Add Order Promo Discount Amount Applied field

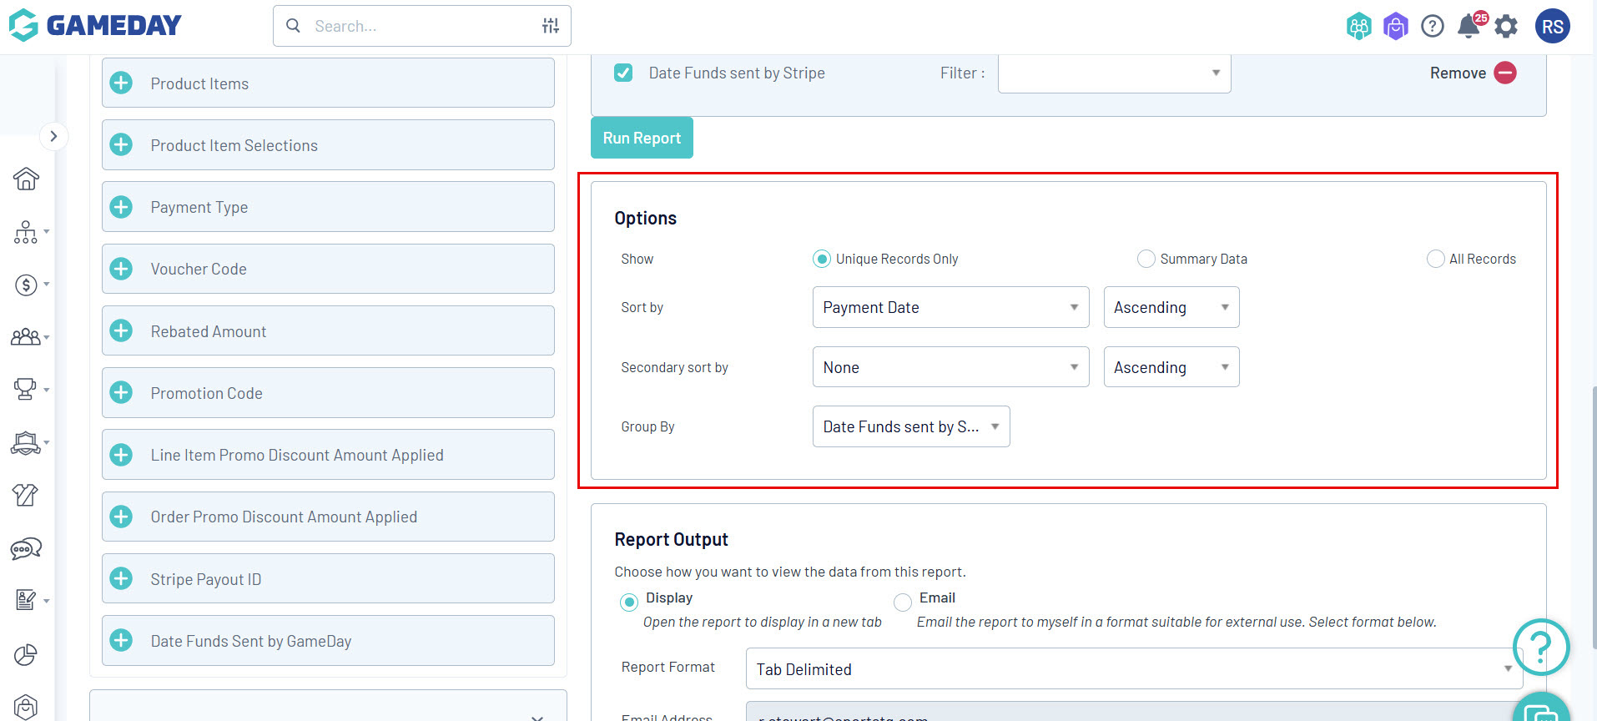122,517
